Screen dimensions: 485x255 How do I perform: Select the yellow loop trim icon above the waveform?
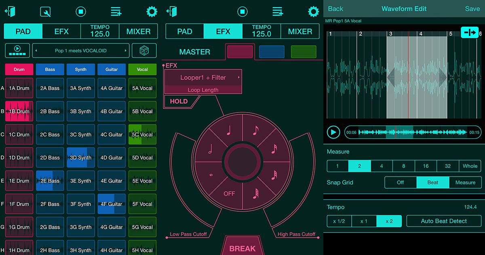470,32
